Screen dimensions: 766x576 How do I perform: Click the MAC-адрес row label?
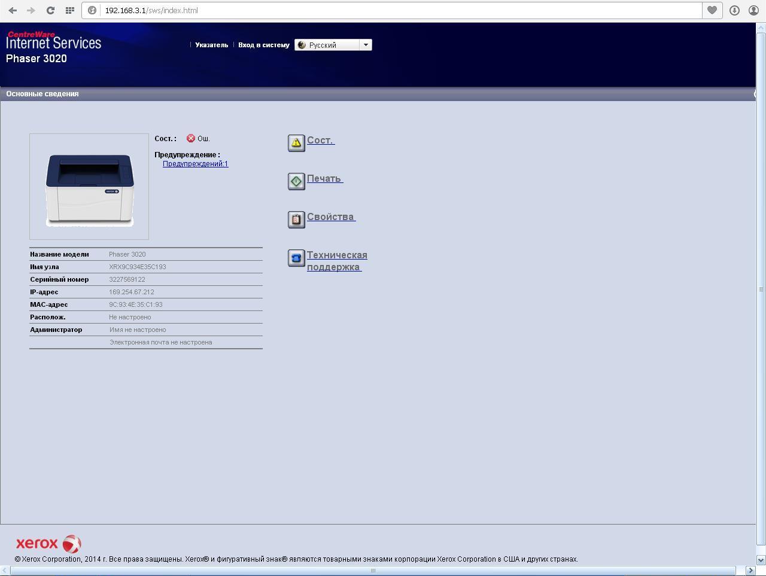[49, 304]
